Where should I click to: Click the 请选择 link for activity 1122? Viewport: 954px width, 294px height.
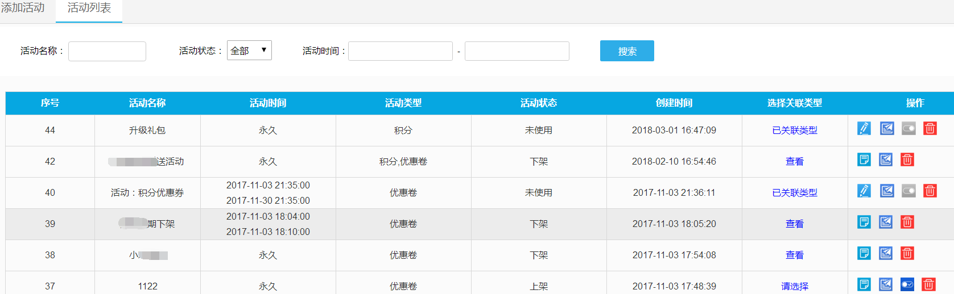794,287
